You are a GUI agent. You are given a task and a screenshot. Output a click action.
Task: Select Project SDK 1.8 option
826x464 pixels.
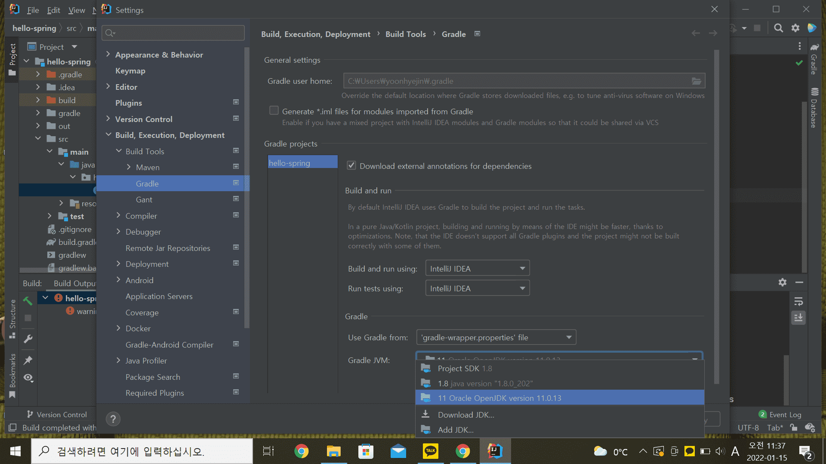coord(560,369)
